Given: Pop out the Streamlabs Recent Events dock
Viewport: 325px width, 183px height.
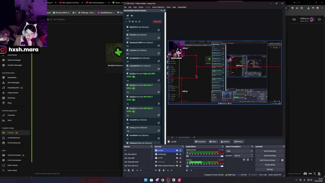Looking at the screenshot, I should point(161,11).
